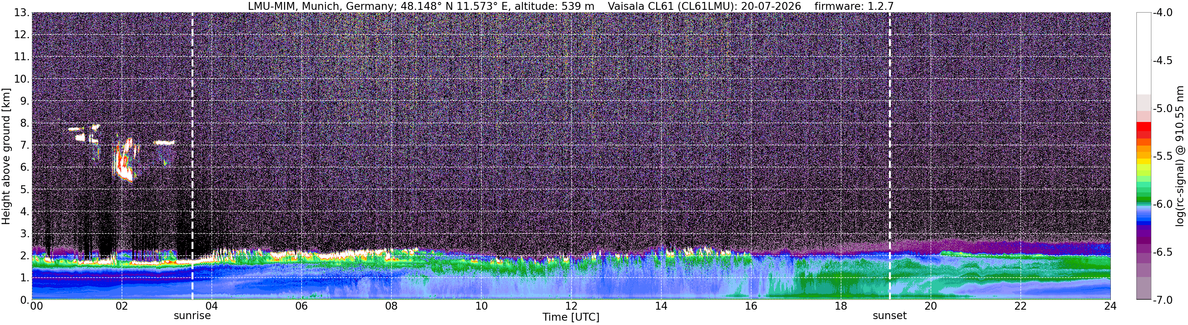
Task: Click the height axis tick label 7.
Action: (x=24, y=146)
